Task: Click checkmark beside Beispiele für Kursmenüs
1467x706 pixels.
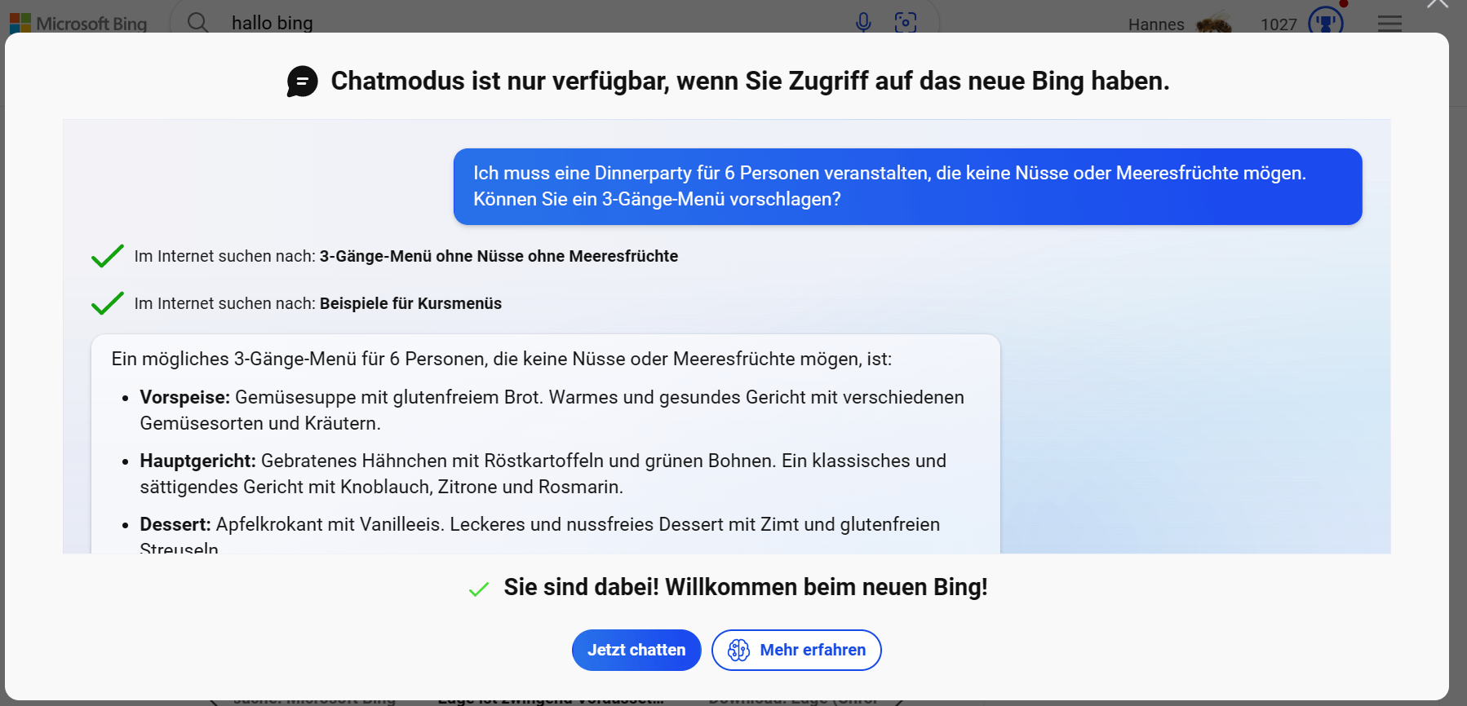Action: pos(108,303)
